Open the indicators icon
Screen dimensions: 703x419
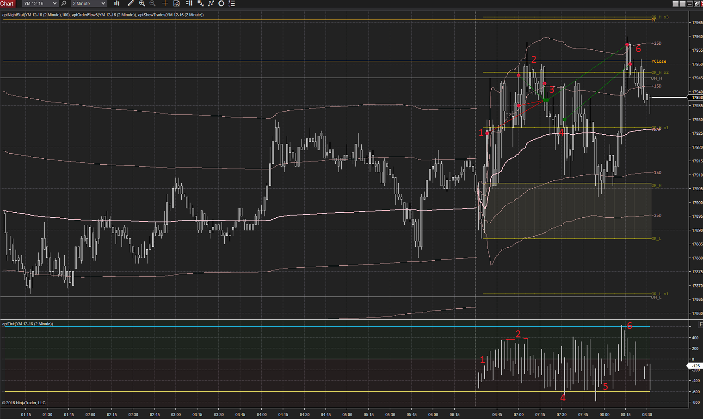point(211,4)
